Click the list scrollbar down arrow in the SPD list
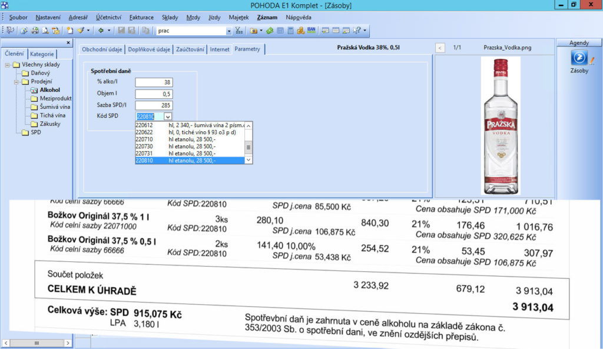 (249, 160)
